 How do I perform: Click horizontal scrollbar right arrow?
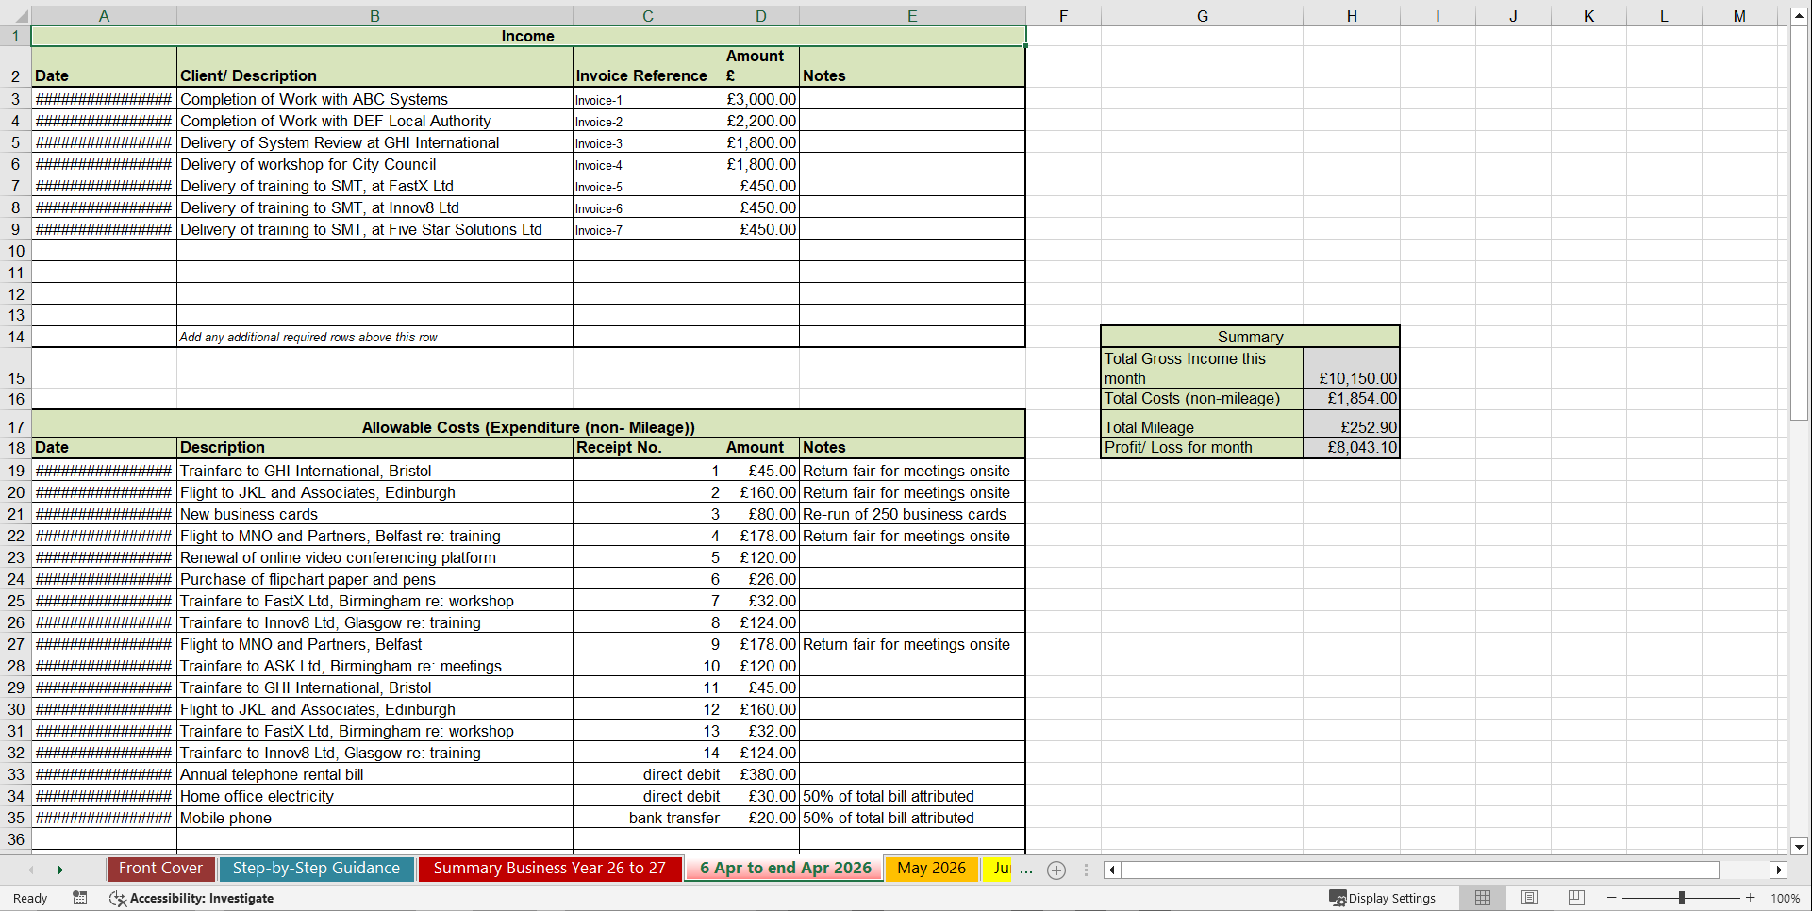coord(1779,870)
